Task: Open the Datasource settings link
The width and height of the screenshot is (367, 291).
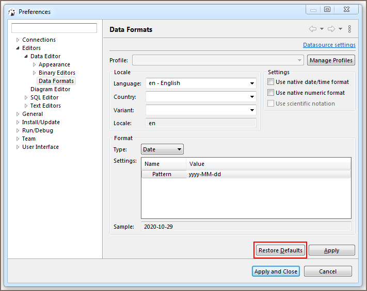Action: click(329, 45)
